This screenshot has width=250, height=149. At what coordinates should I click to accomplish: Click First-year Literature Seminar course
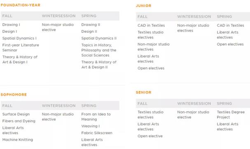tap(21, 48)
